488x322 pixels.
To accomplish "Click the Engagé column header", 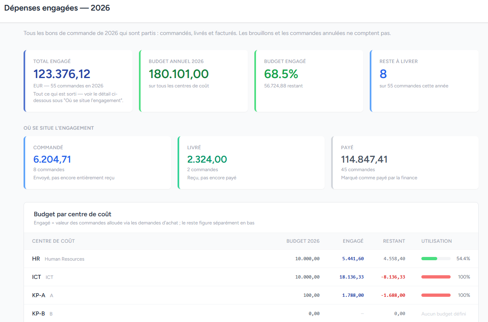I will (353, 241).
